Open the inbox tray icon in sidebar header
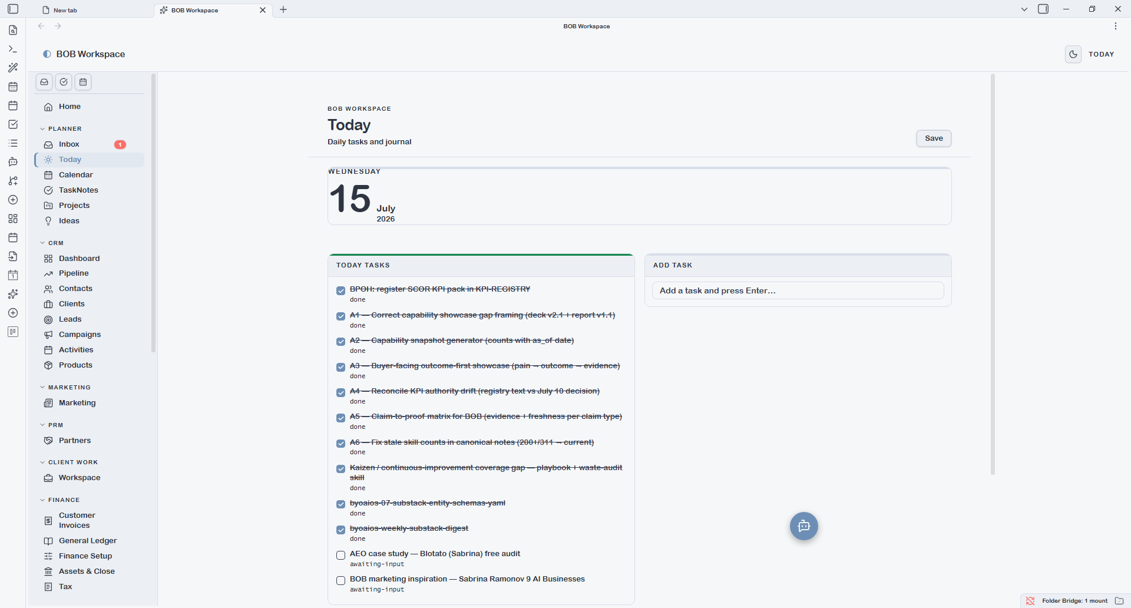This screenshot has width=1131, height=608. click(x=44, y=82)
